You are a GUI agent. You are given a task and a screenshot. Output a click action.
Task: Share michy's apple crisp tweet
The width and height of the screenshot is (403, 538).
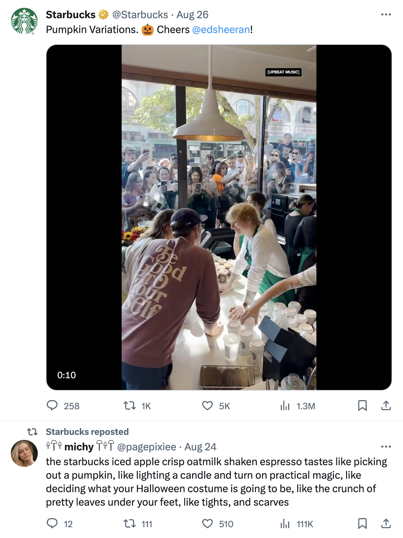(386, 524)
